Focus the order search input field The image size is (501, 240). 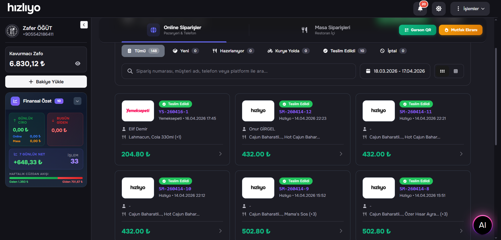[x=238, y=71]
